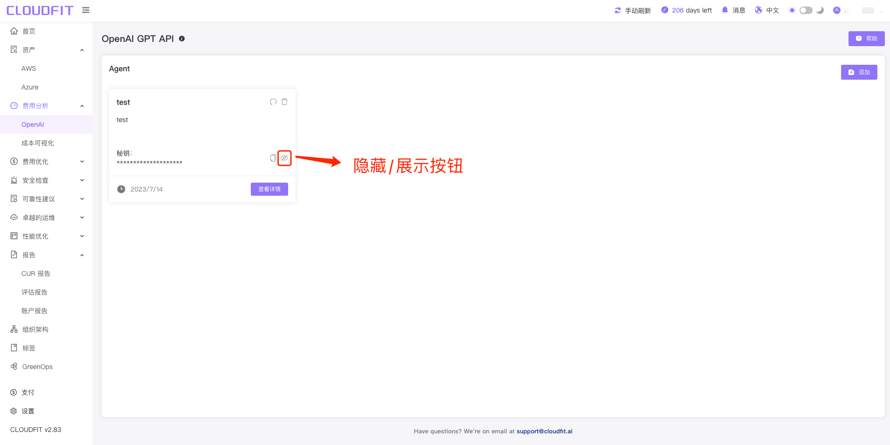Click the 卓越的运维 cloud icon

(14, 218)
